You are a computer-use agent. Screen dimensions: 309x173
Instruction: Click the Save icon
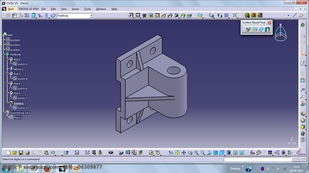[x=21, y=153]
